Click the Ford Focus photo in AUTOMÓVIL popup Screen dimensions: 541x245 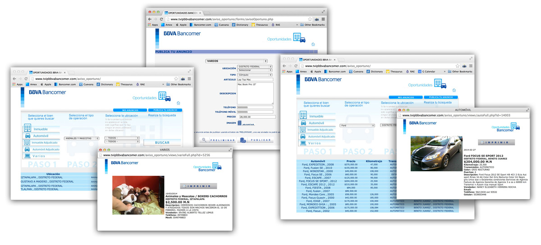(436, 154)
